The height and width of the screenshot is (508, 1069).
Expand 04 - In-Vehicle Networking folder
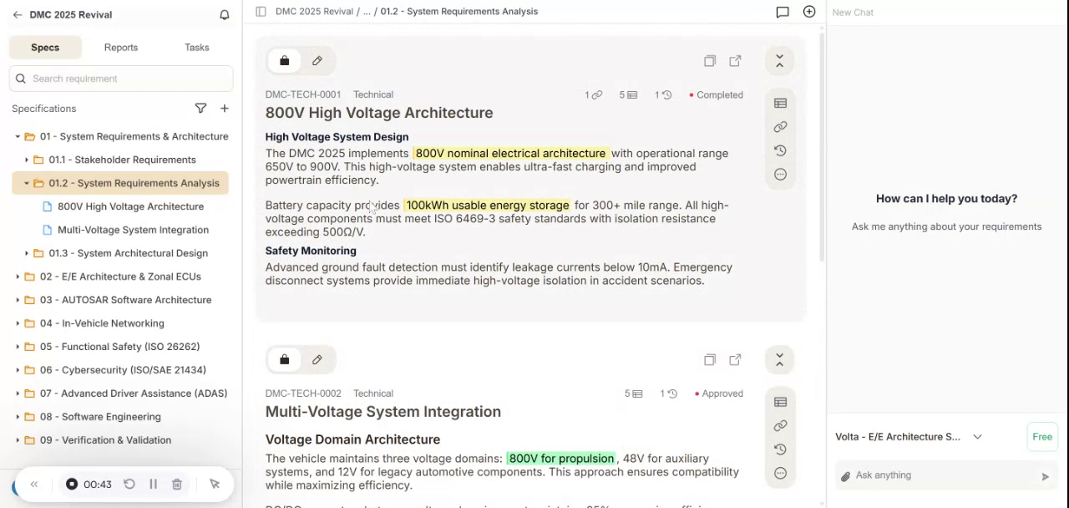(18, 323)
